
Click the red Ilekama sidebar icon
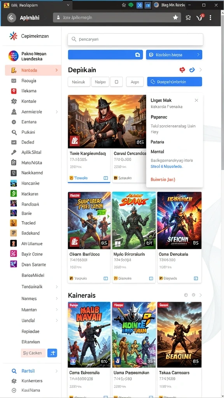(x=14, y=91)
